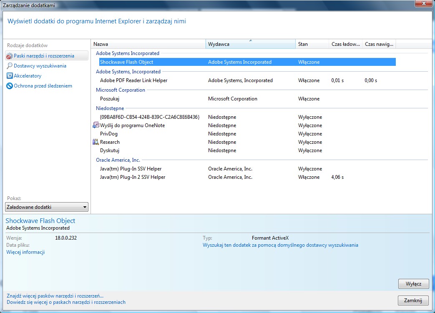The height and width of the screenshot is (313, 435).
Task: Click the Ochrona przed śledzeniem blocked icon
Action: point(10,86)
